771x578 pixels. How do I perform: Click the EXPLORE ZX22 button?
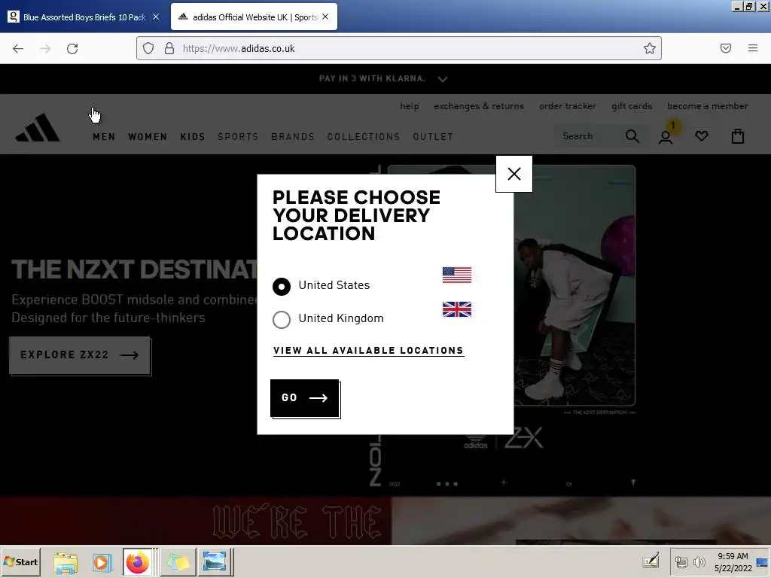(80, 355)
